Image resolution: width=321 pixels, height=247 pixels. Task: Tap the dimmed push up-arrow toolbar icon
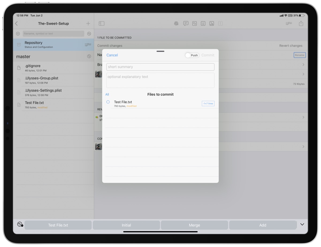coord(220,24)
